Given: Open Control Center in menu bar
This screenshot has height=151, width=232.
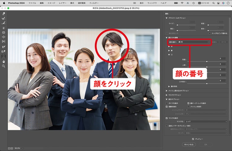Looking at the screenshot, I should [218, 3].
